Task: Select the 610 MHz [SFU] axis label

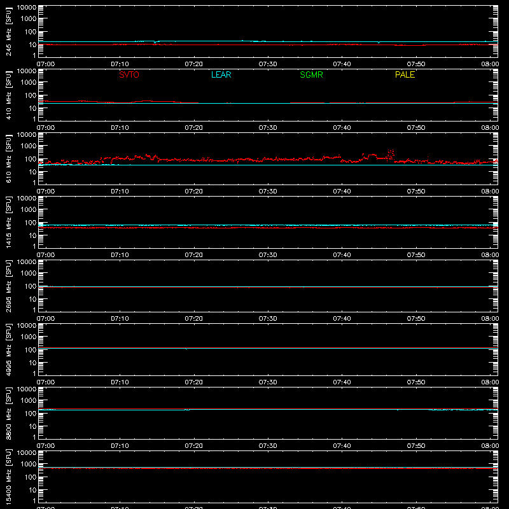Action: 8,158
